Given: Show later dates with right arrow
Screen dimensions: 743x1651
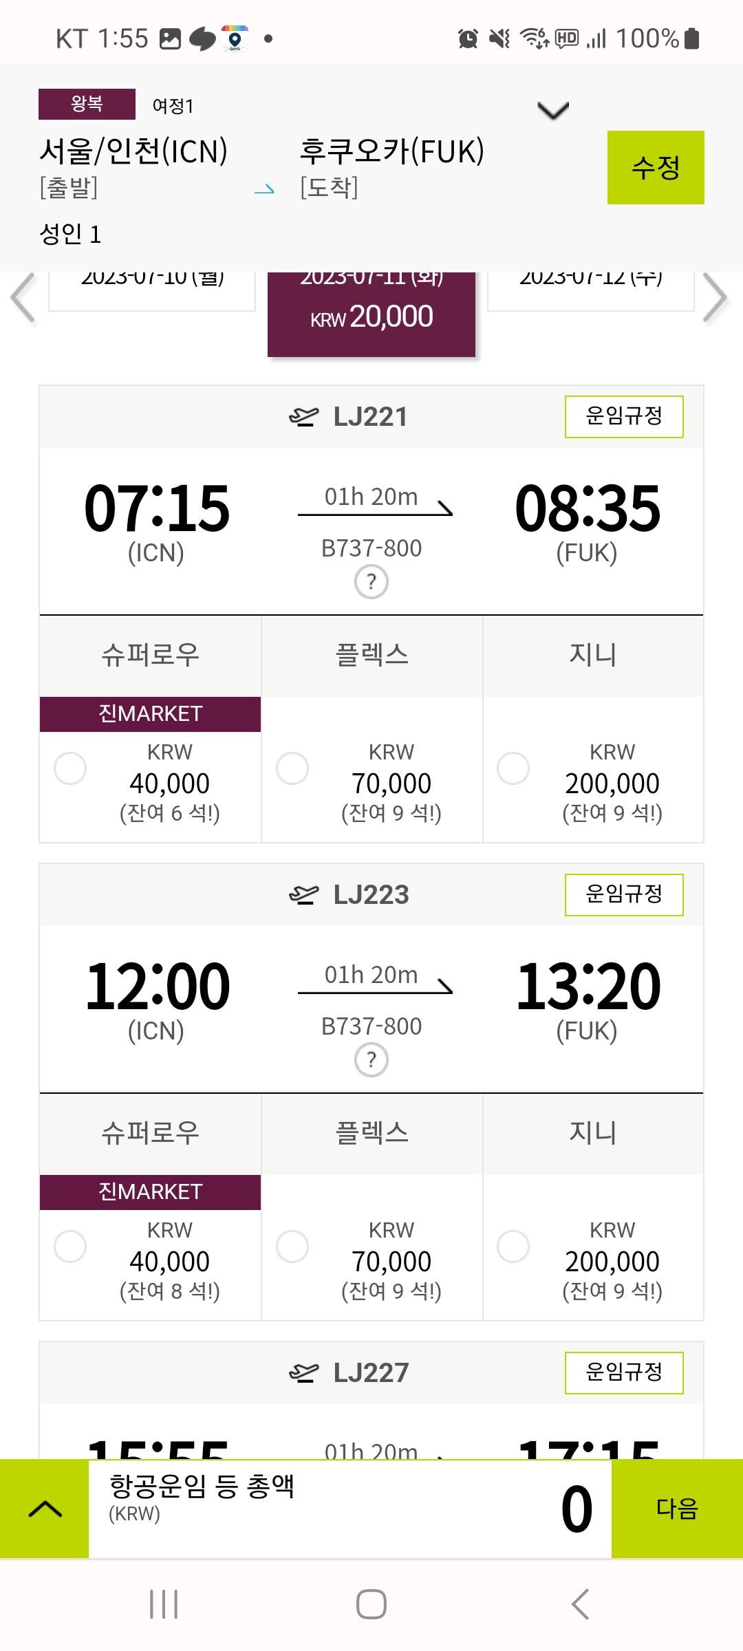Looking at the screenshot, I should pos(715,298).
